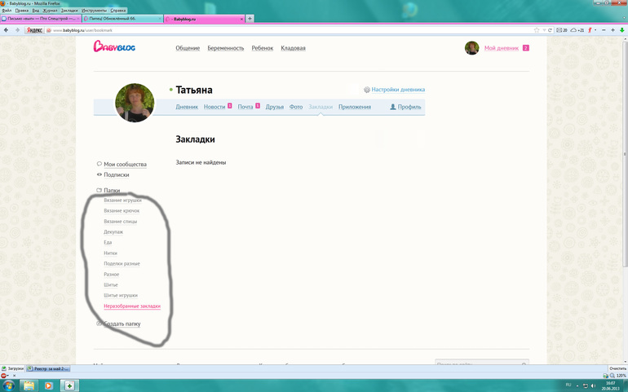Select the Неразобранные закладки folder
The height and width of the screenshot is (392, 628).
pos(132,306)
